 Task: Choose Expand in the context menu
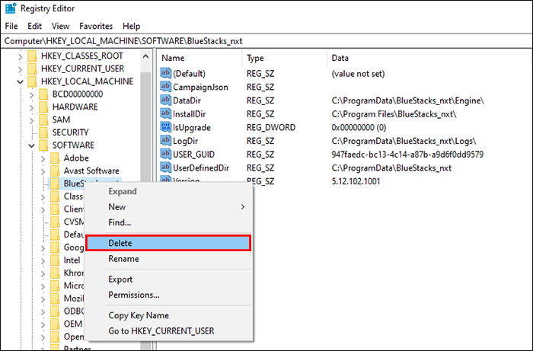[168, 191]
